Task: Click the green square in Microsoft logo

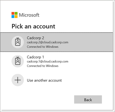Action: (16, 13)
